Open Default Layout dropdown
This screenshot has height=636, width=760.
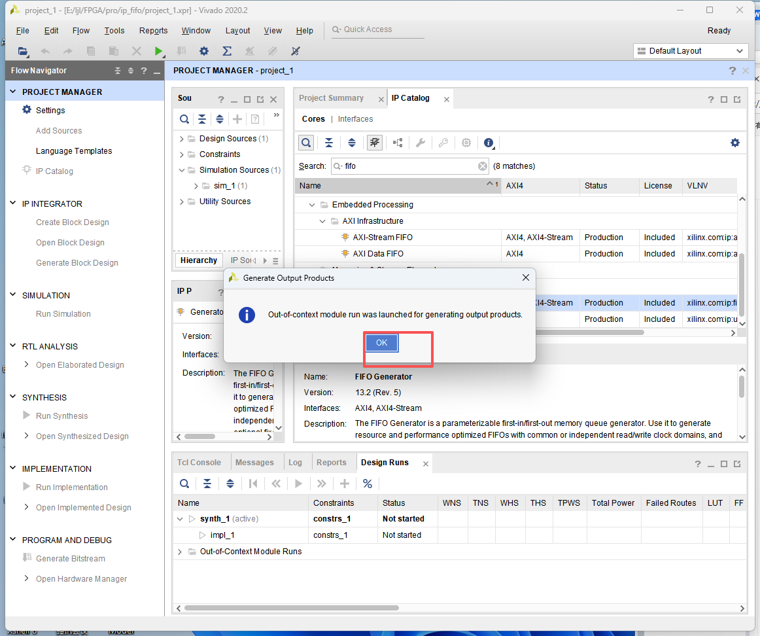pos(690,51)
